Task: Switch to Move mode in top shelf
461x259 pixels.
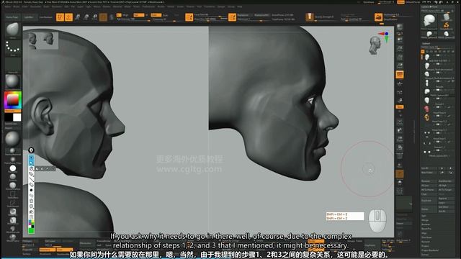Action: [x=77, y=17]
